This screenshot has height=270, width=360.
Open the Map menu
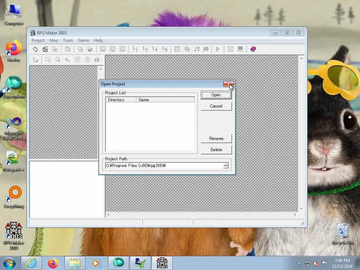point(54,40)
